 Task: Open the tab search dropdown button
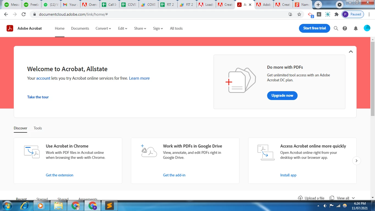click(340, 5)
